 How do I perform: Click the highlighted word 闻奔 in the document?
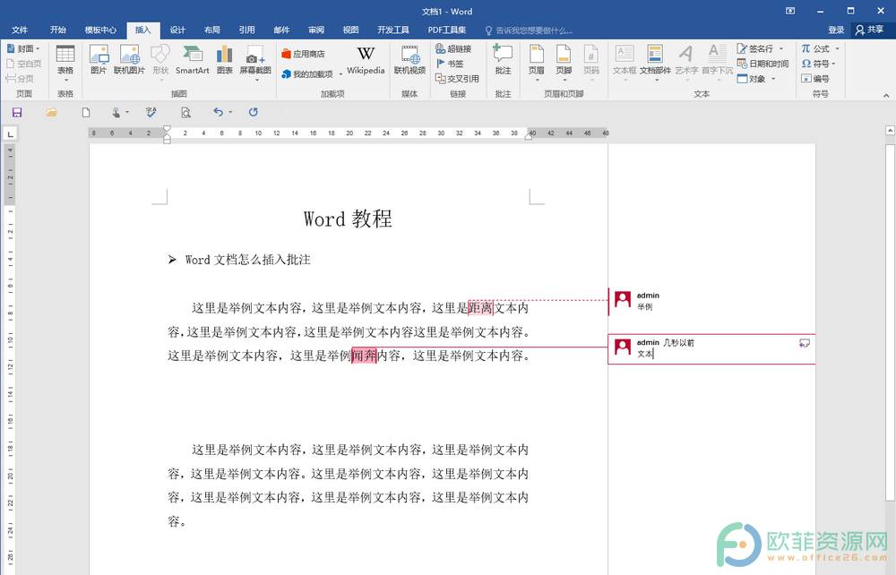coord(364,356)
